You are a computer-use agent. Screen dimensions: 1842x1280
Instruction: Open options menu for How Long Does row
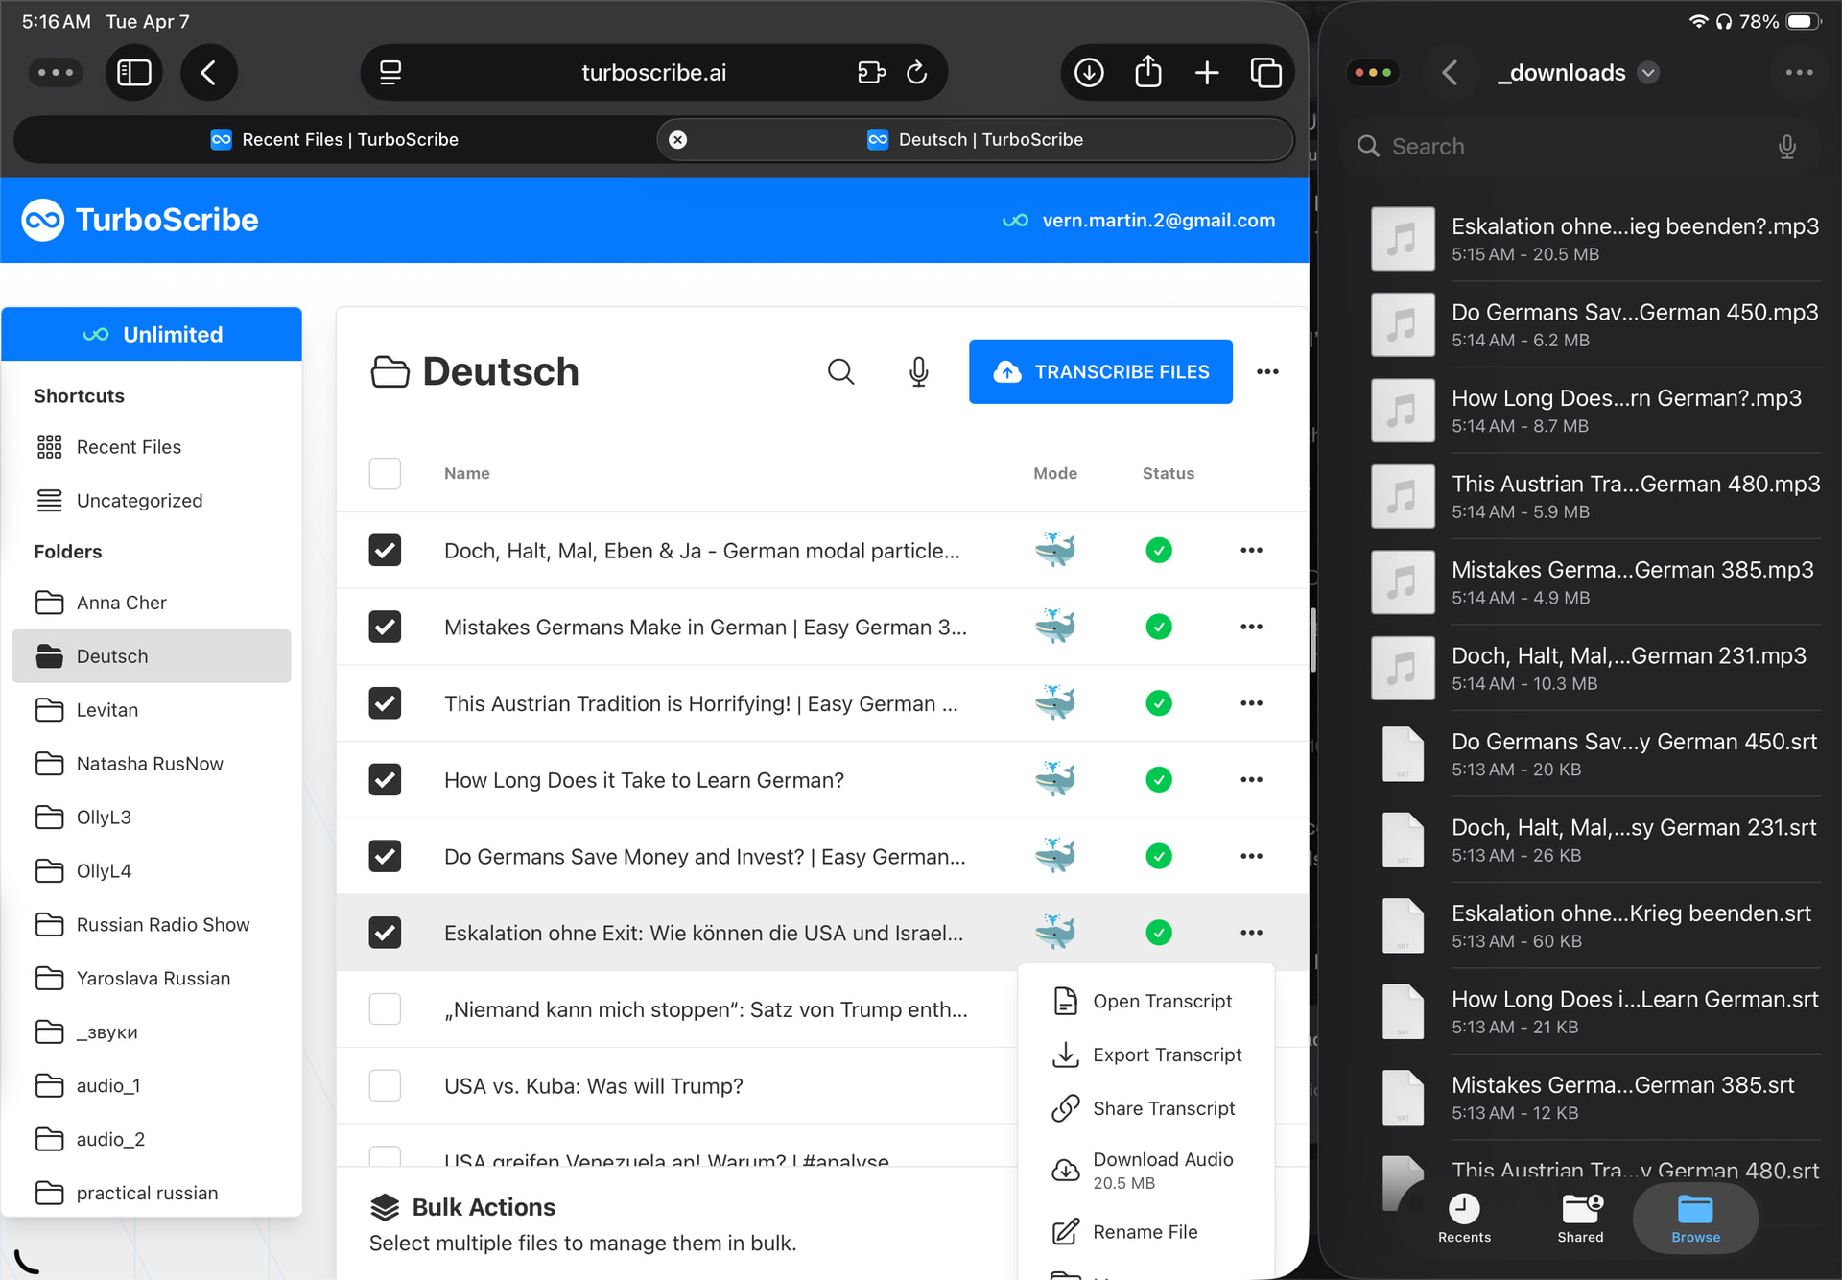1251,780
